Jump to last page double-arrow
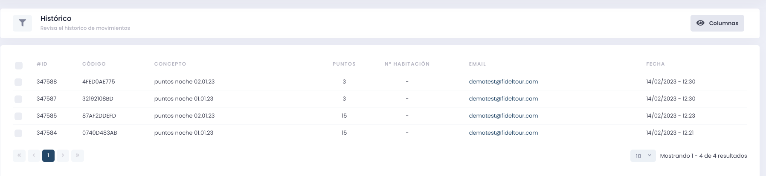 (x=77, y=156)
